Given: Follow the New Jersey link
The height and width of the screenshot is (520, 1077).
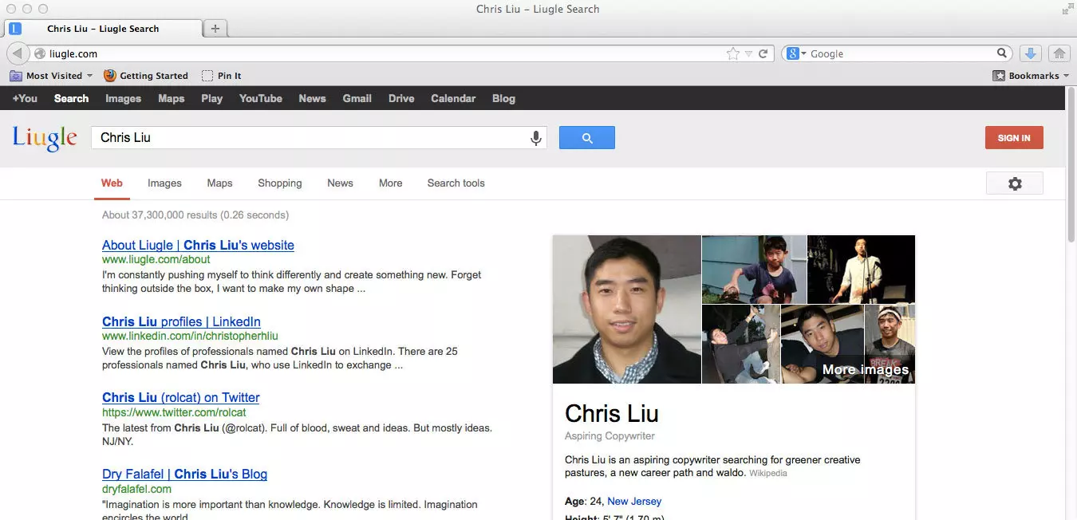Looking at the screenshot, I should 633,502.
